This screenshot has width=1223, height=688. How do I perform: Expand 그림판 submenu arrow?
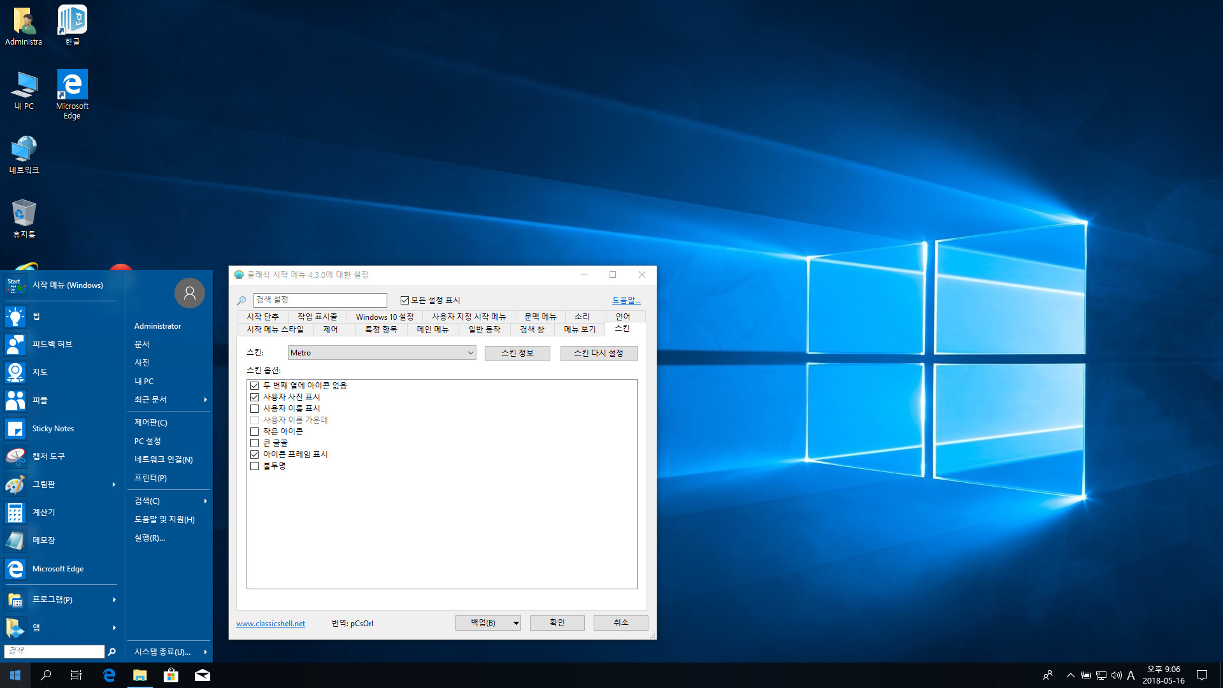point(114,484)
